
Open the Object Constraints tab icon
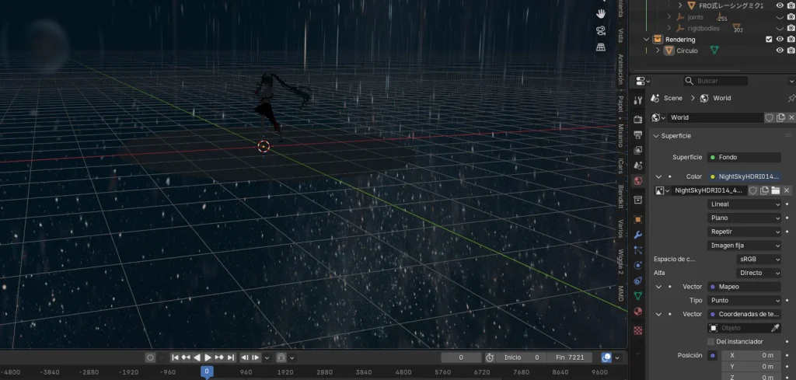[x=638, y=281]
